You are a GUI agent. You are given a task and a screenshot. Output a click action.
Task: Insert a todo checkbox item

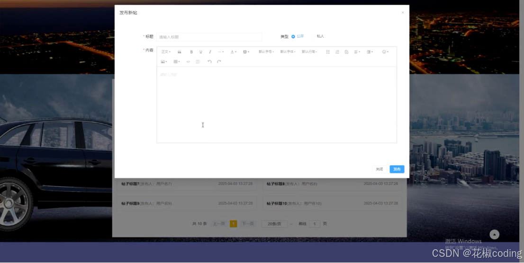point(346,52)
